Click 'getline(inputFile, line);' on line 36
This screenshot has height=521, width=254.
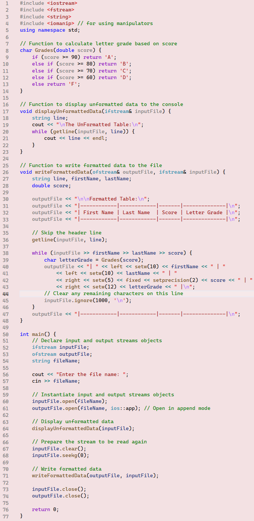(70, 240)
